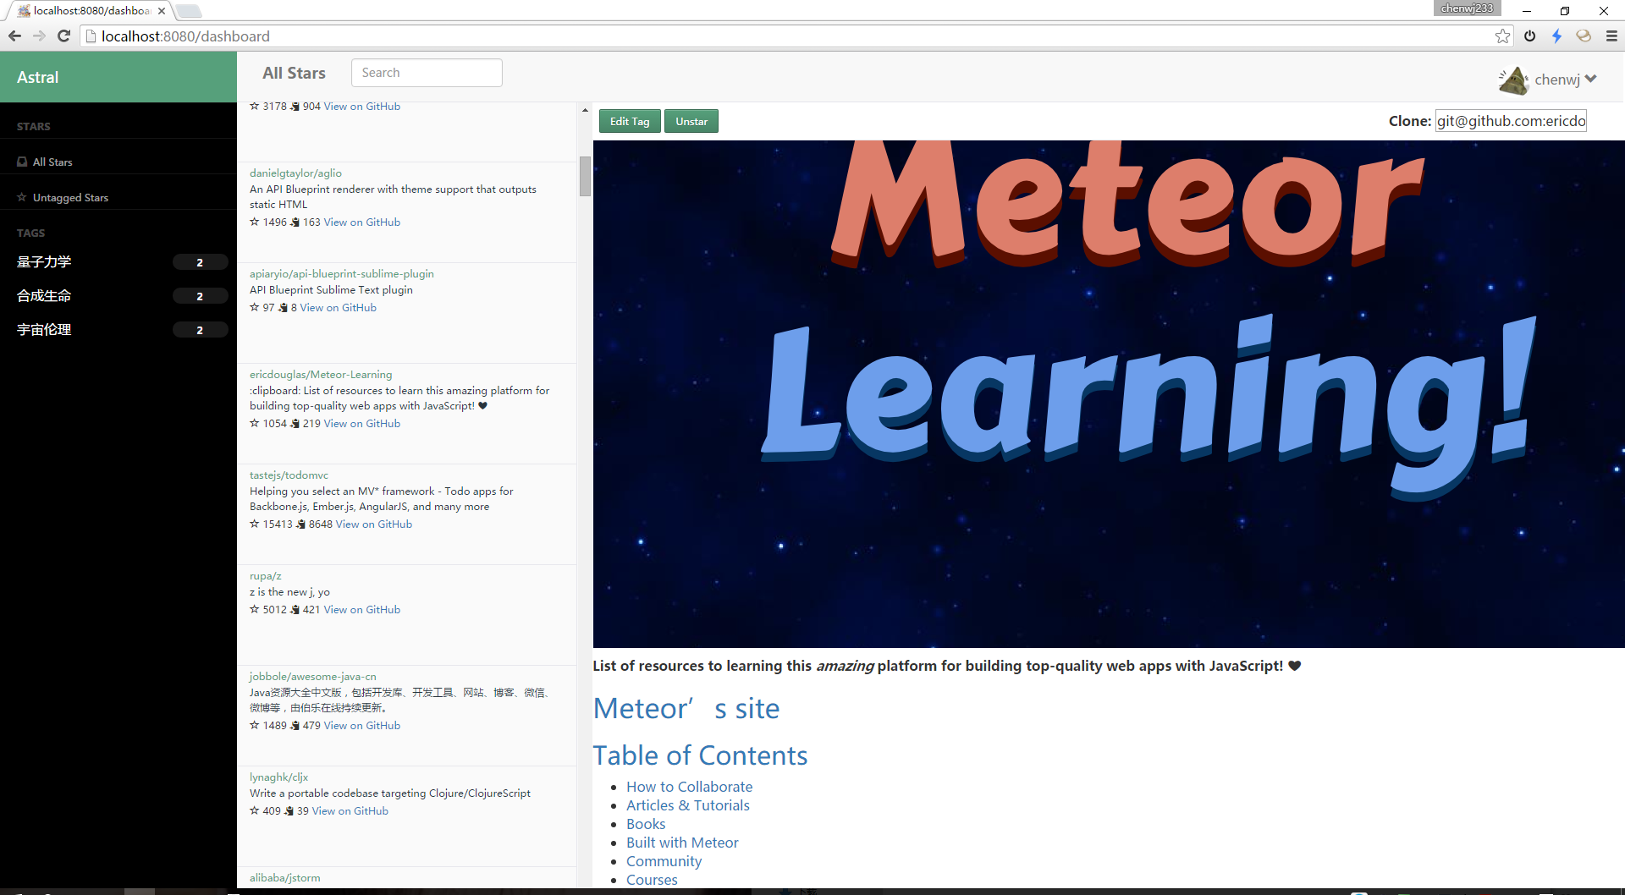Jump to How to Collaborate section
Screen dimensions: 1625x895
(689, 787)
